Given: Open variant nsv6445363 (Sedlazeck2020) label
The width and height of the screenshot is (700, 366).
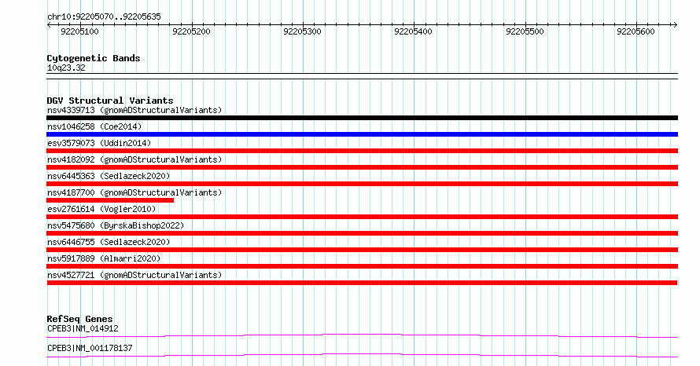Looking at the screenshot, I should point(109,176).
